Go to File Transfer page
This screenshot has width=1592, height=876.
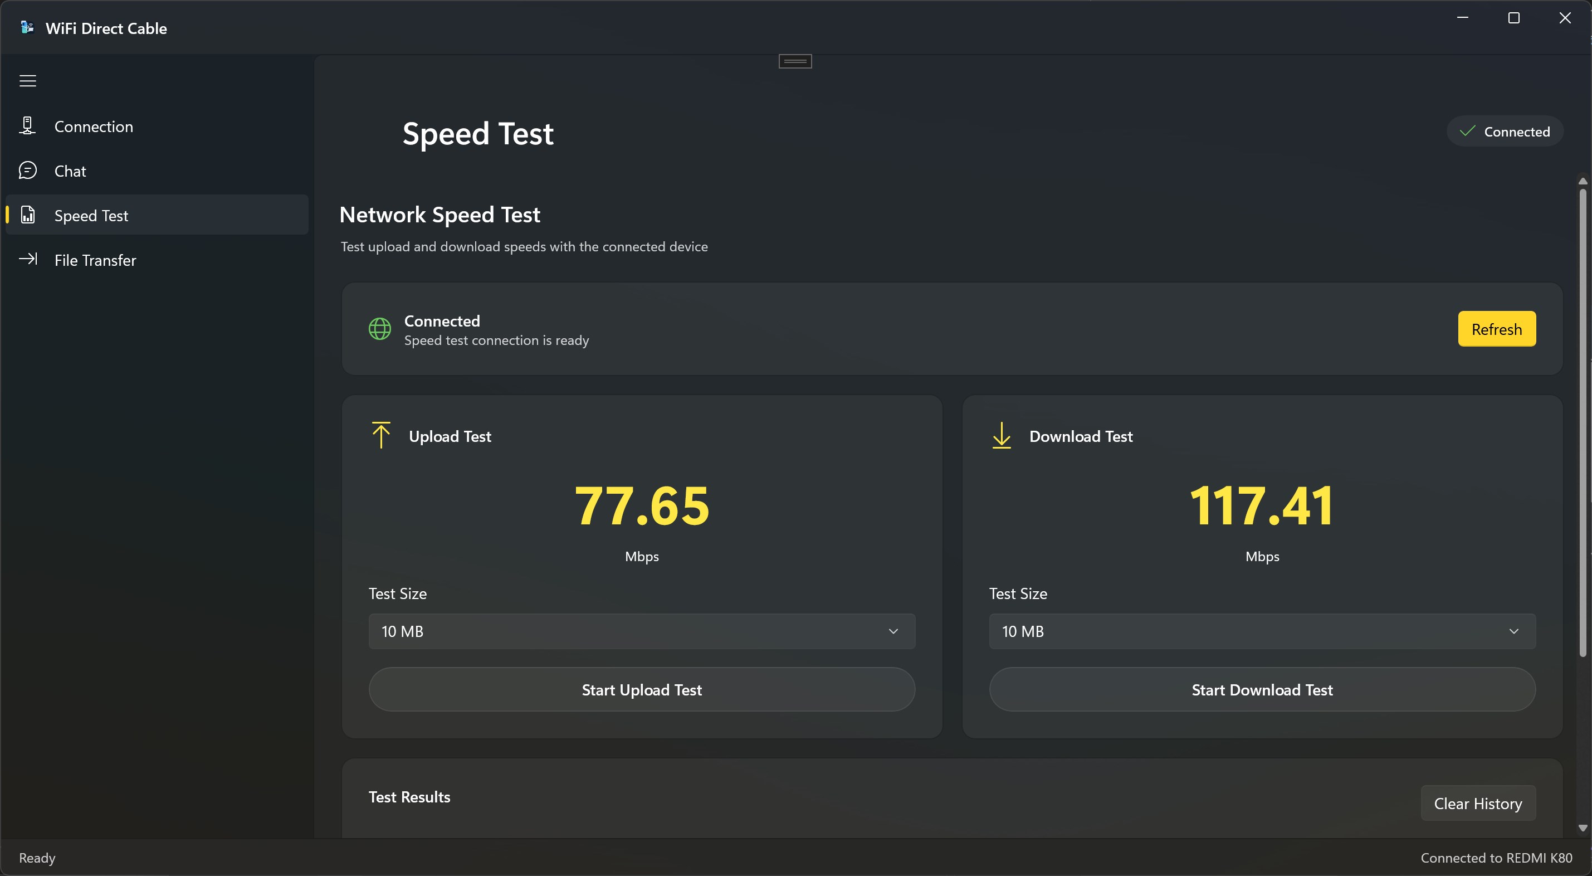coord(157,260)
